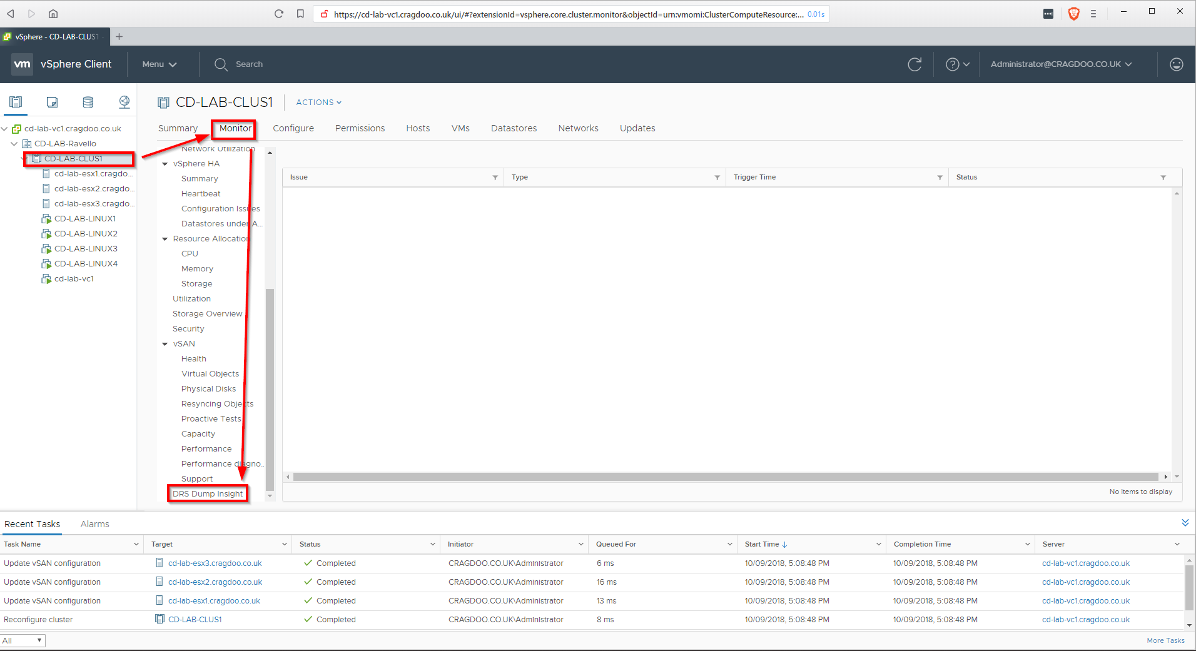Open Hosts and Clusters inventory view

point(16,102)
